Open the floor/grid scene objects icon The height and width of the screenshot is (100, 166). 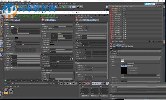(74, 7)
